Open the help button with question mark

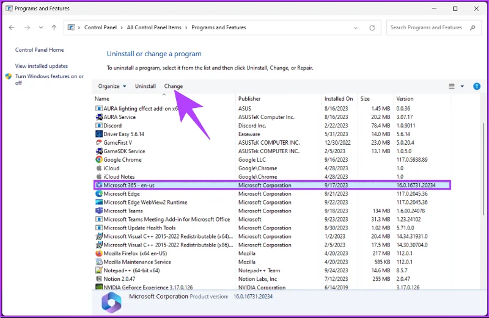point(477,86)
